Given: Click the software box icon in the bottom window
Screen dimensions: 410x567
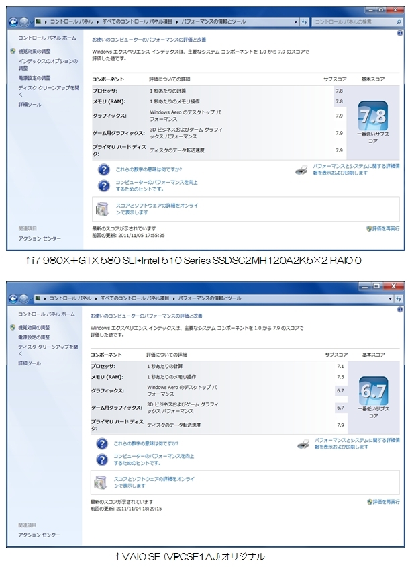Looking at the screenshot, I should point(101,482).
